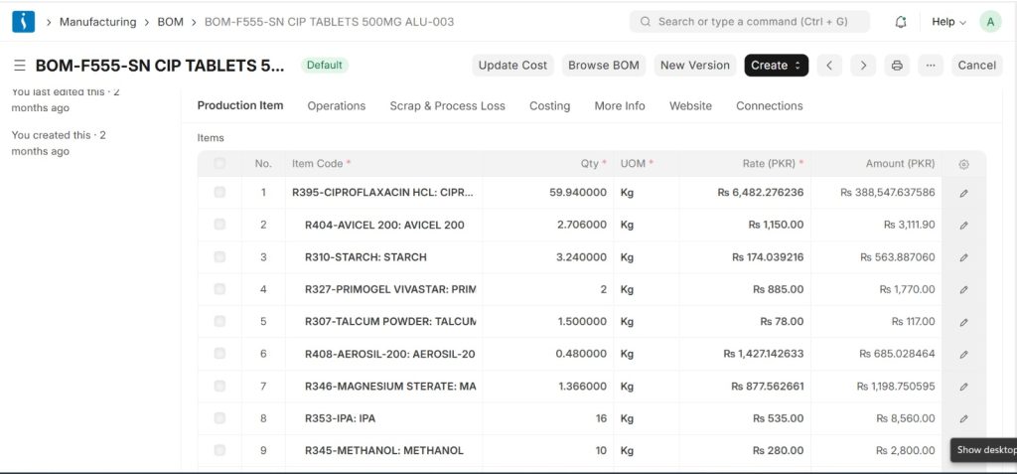The image size is (1017, 474).
Task: Check the row 8 IPA checkbox
Action: coord(219,417)
